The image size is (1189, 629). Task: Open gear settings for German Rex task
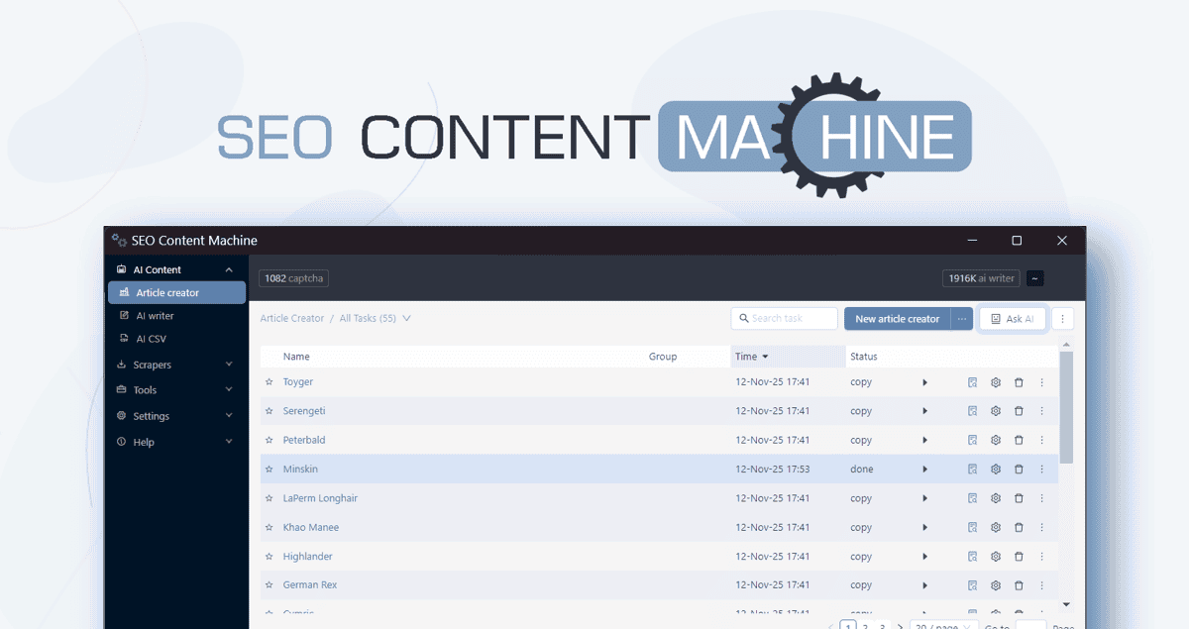point(996,585)
